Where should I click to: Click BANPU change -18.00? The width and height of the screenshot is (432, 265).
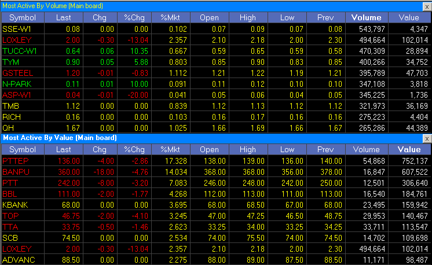pos(104,172)
